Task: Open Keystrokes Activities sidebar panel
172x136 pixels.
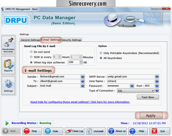Action: tap(8, 45)
